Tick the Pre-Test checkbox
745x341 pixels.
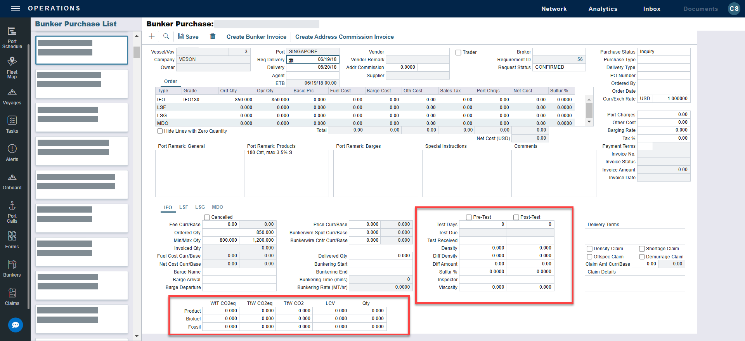click(x=469, y=217)
